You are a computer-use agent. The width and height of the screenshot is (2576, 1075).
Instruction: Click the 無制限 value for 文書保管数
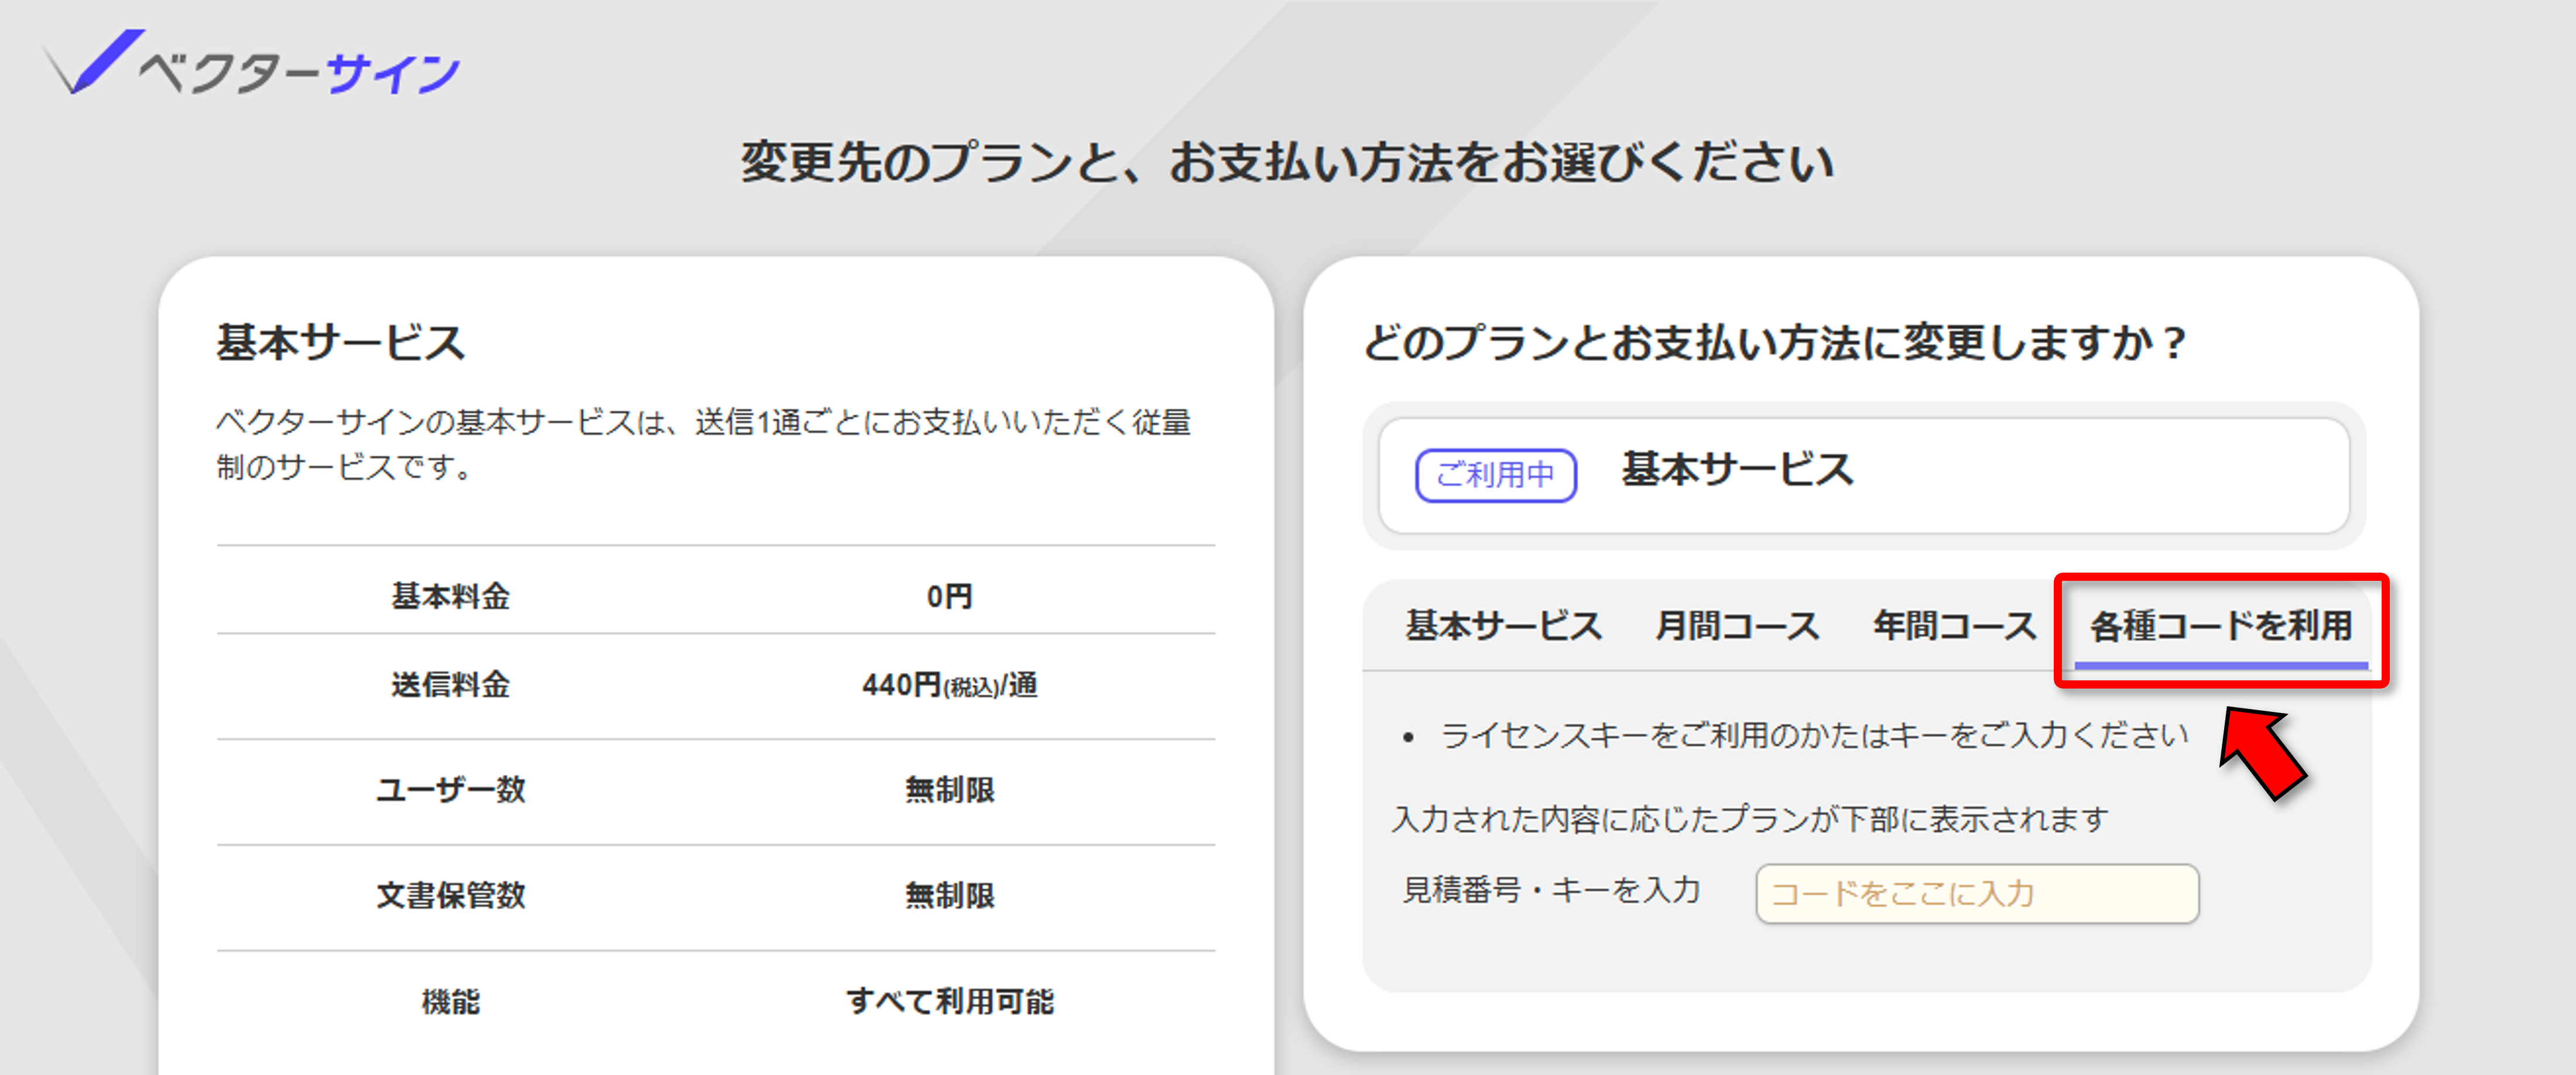949,895
